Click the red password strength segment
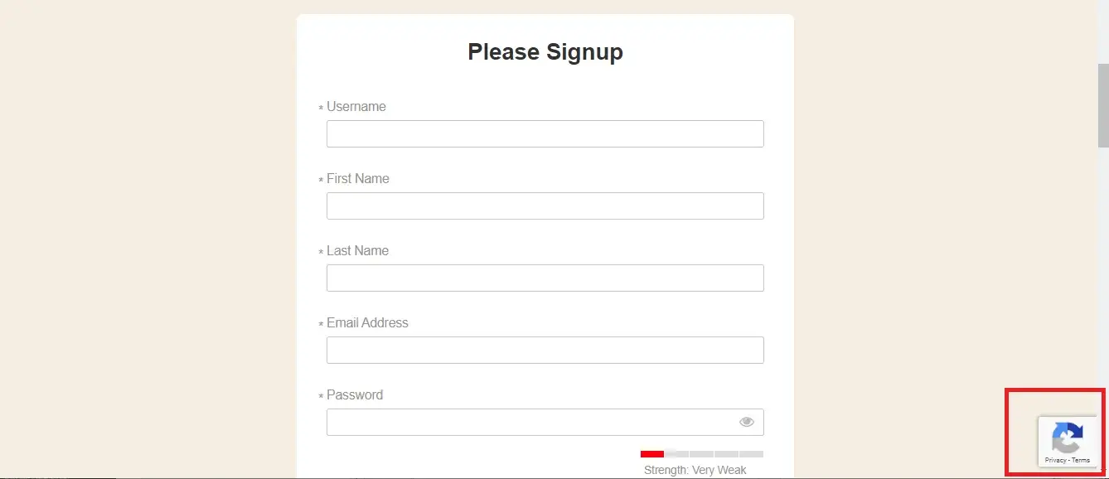Image resolution: width=1109 pixels, height=479 pixels. pos(652,454)
